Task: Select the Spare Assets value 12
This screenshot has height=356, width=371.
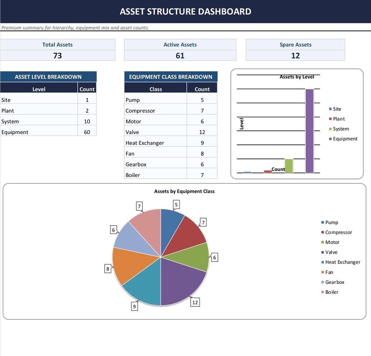Action: (x=295, y=56)
